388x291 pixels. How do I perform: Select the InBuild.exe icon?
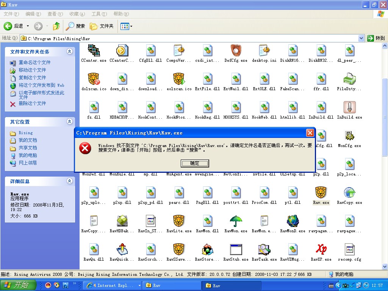[x=349, y=107]
